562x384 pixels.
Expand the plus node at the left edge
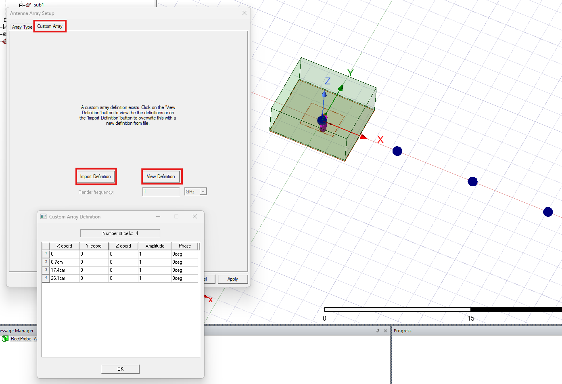click(x=5, y=19)
